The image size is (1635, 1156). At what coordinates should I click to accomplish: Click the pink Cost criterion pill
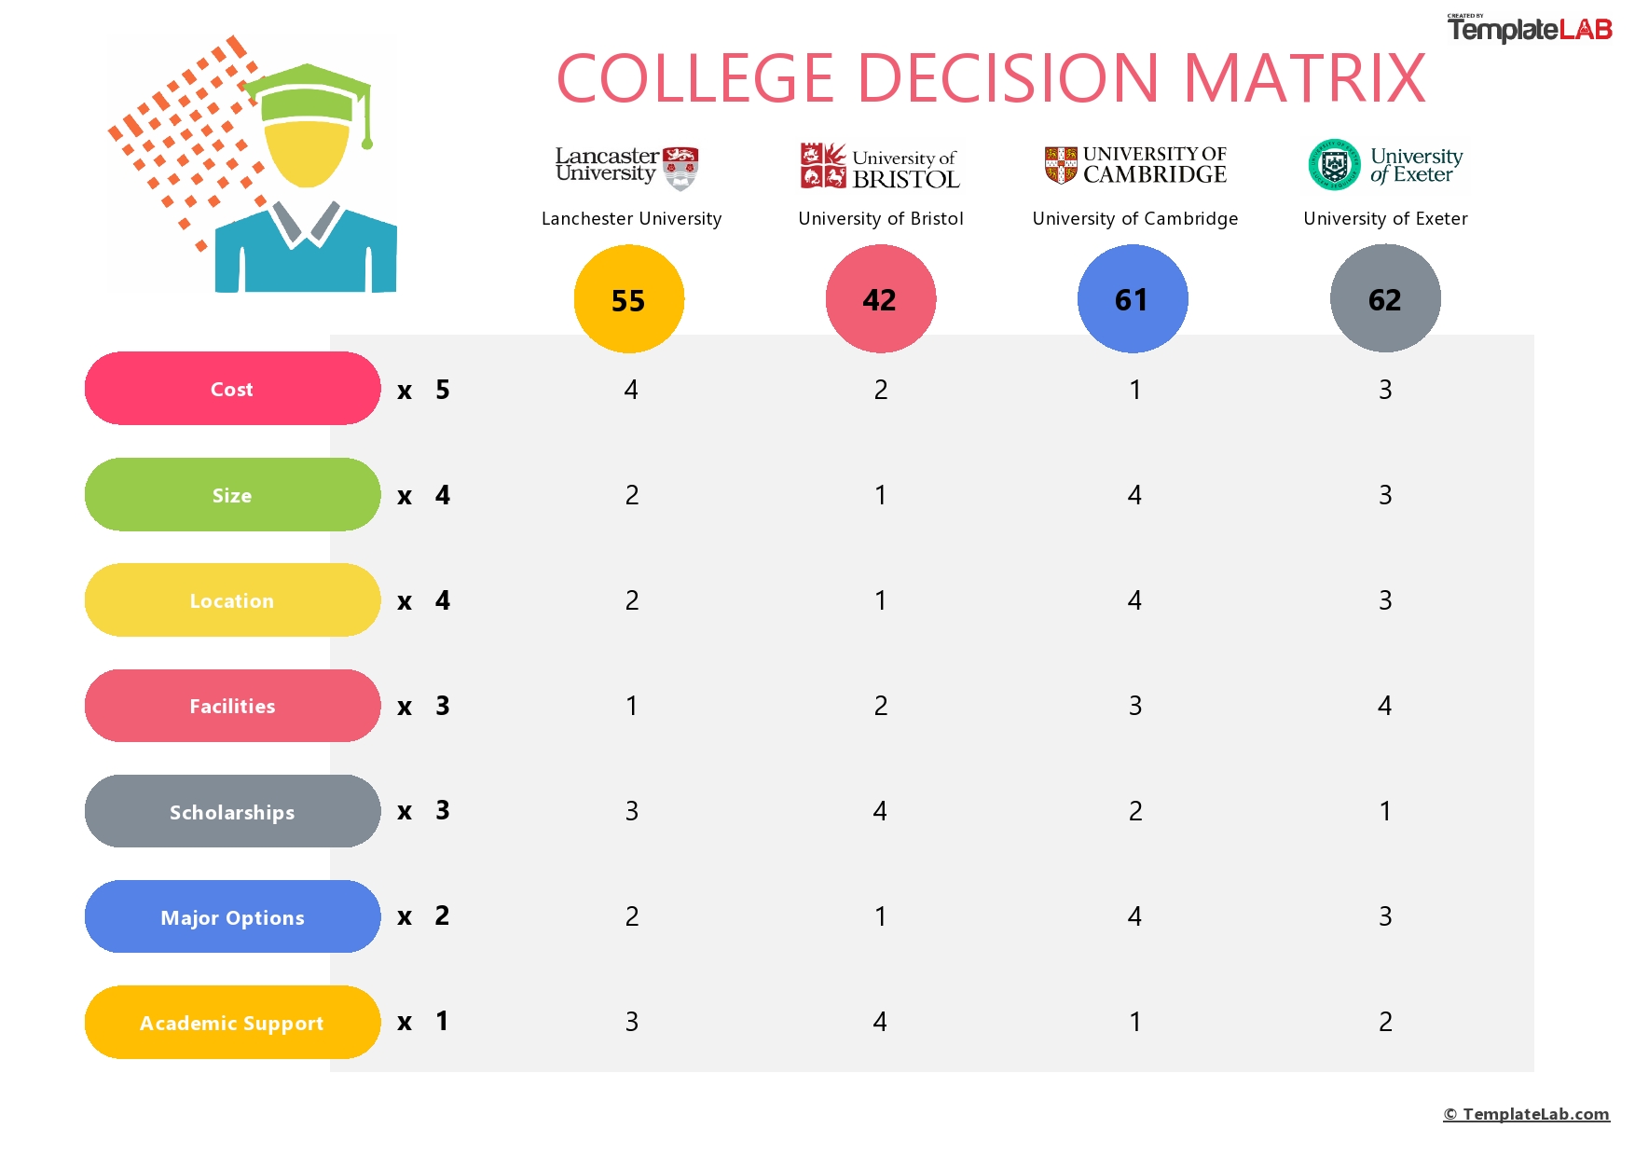232,389
